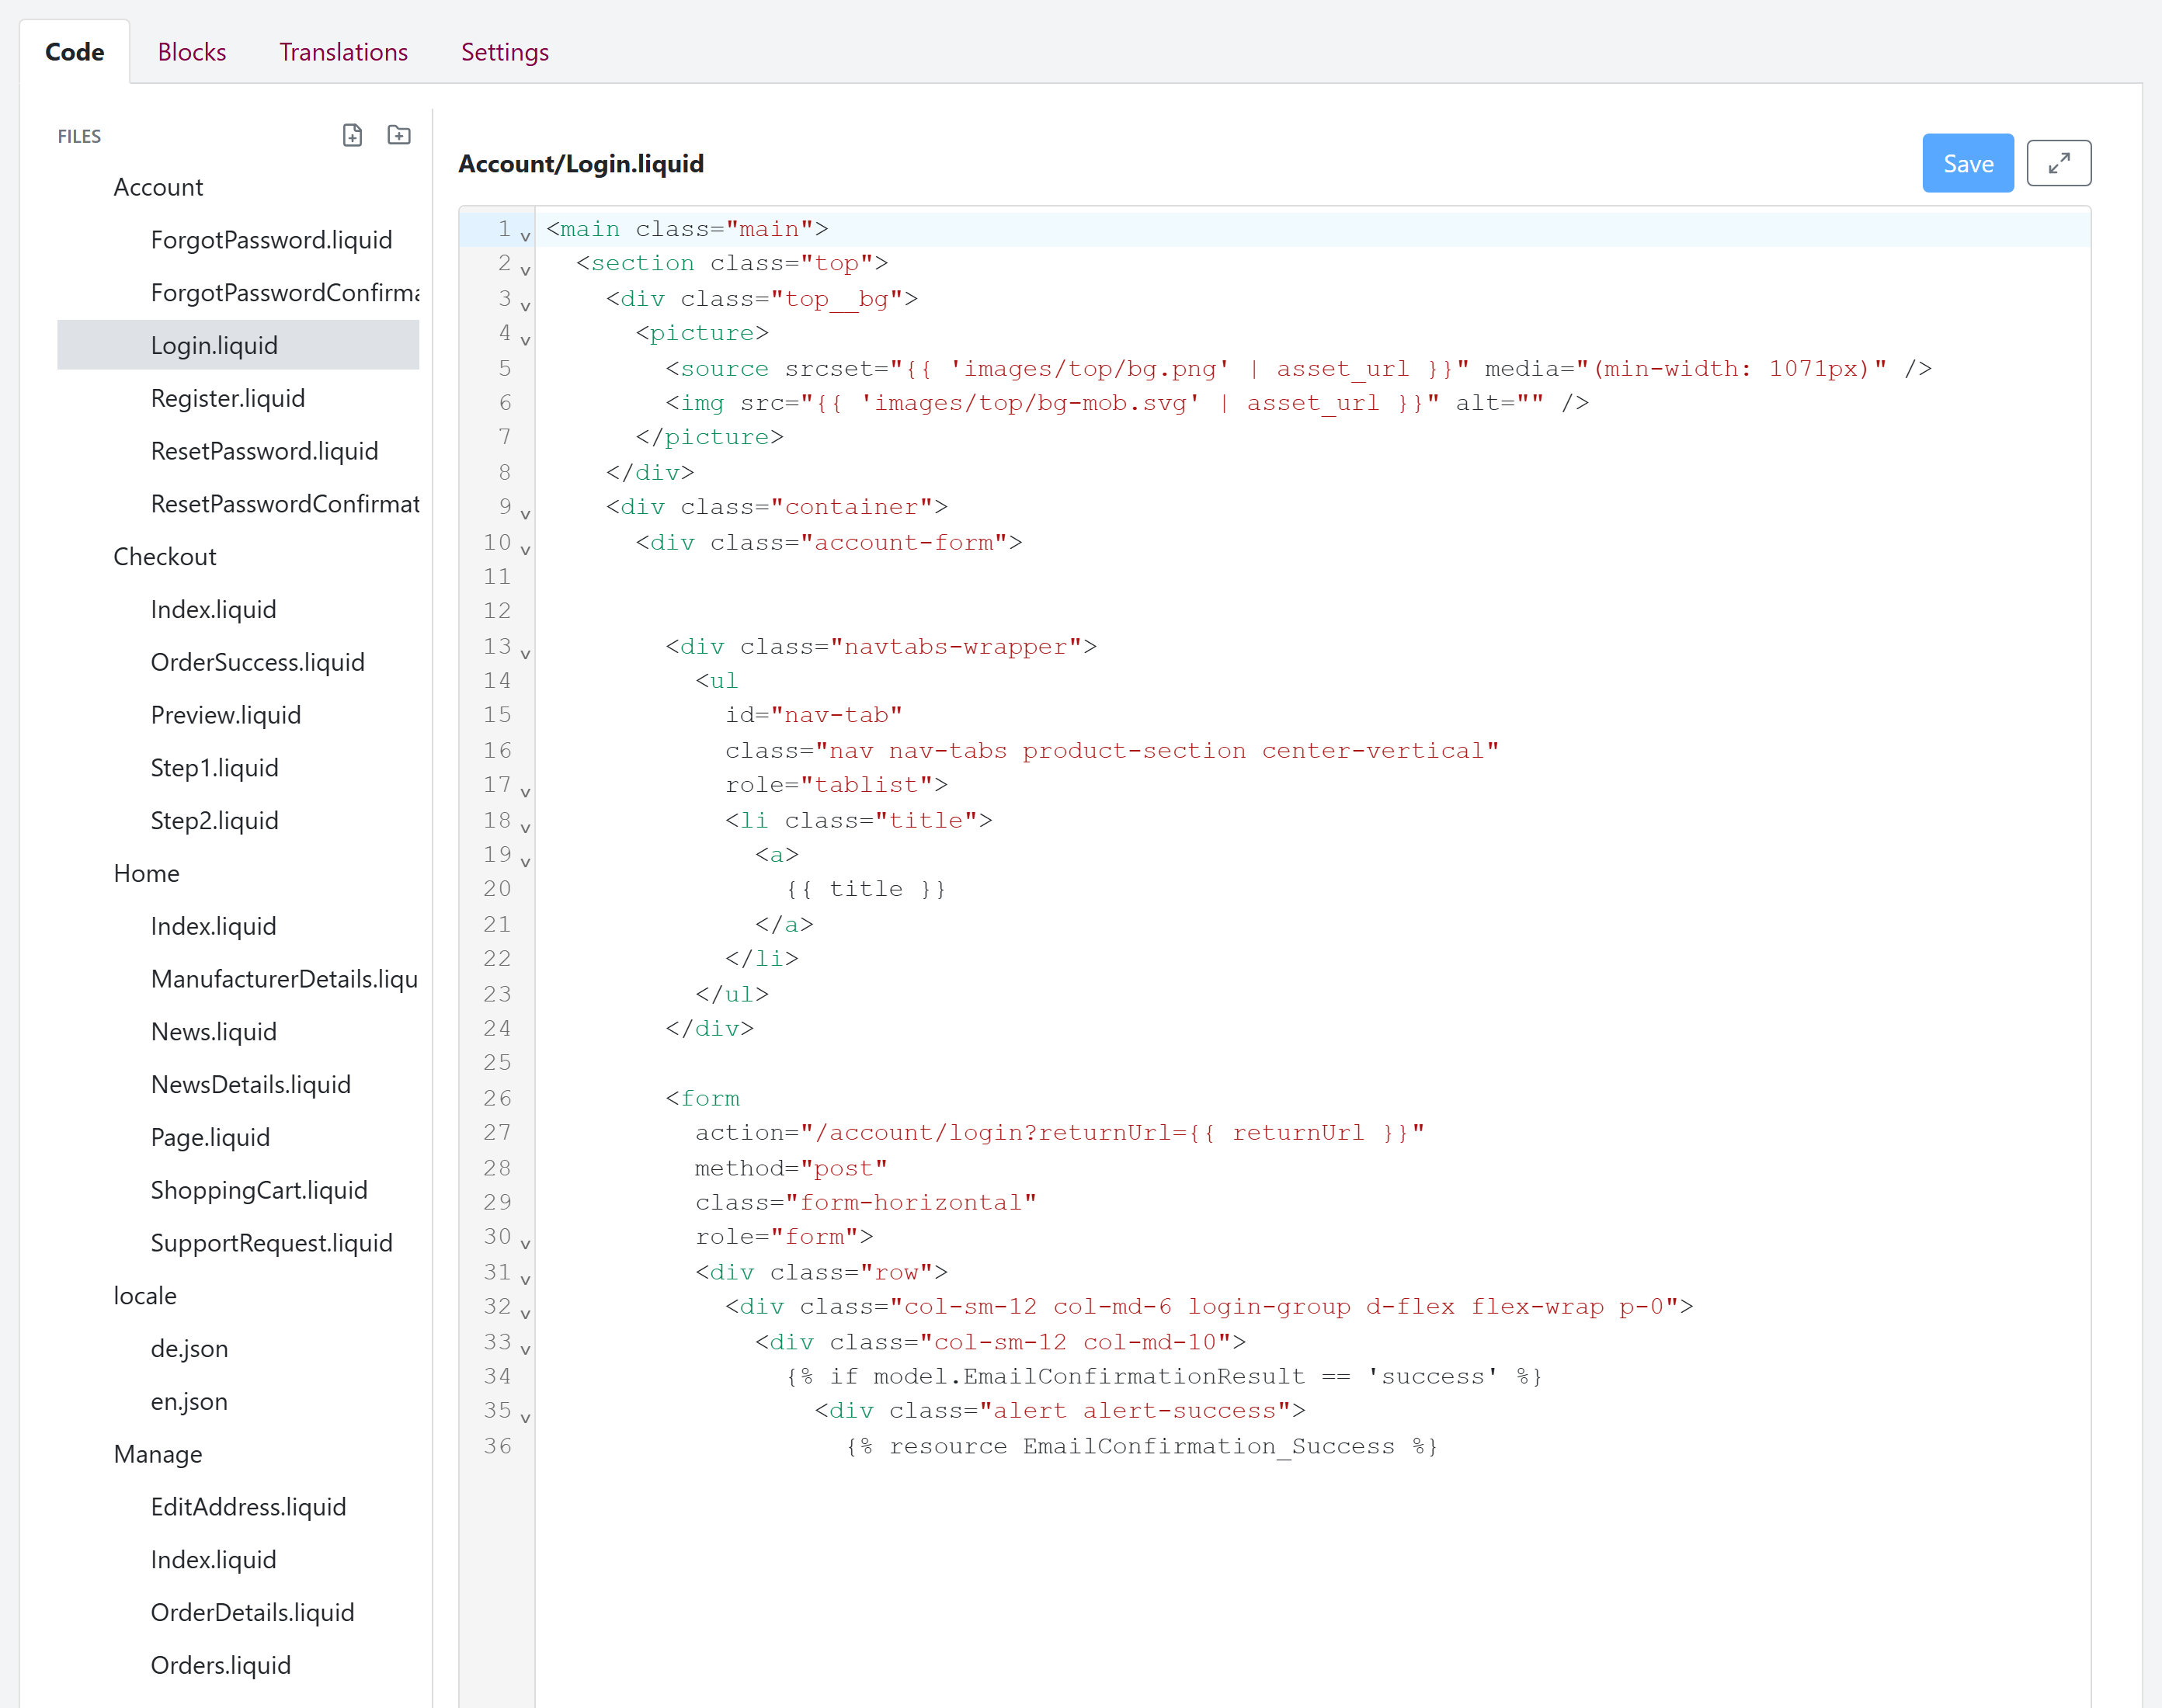Select the Manage folder
Screen dimensions: 2162x1708
click(158, 1454)
